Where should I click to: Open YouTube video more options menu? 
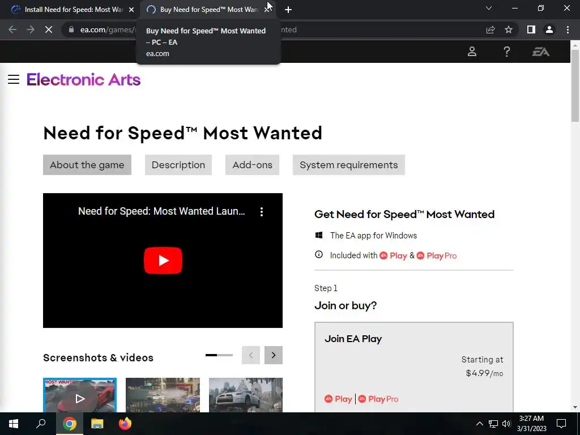(x=262, y=212)
